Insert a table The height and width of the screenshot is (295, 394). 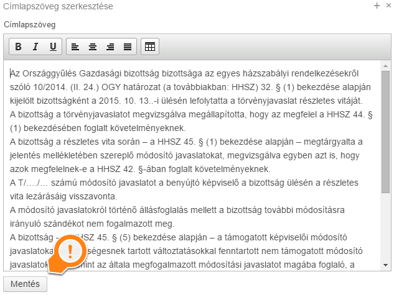[x=150, y=47]
